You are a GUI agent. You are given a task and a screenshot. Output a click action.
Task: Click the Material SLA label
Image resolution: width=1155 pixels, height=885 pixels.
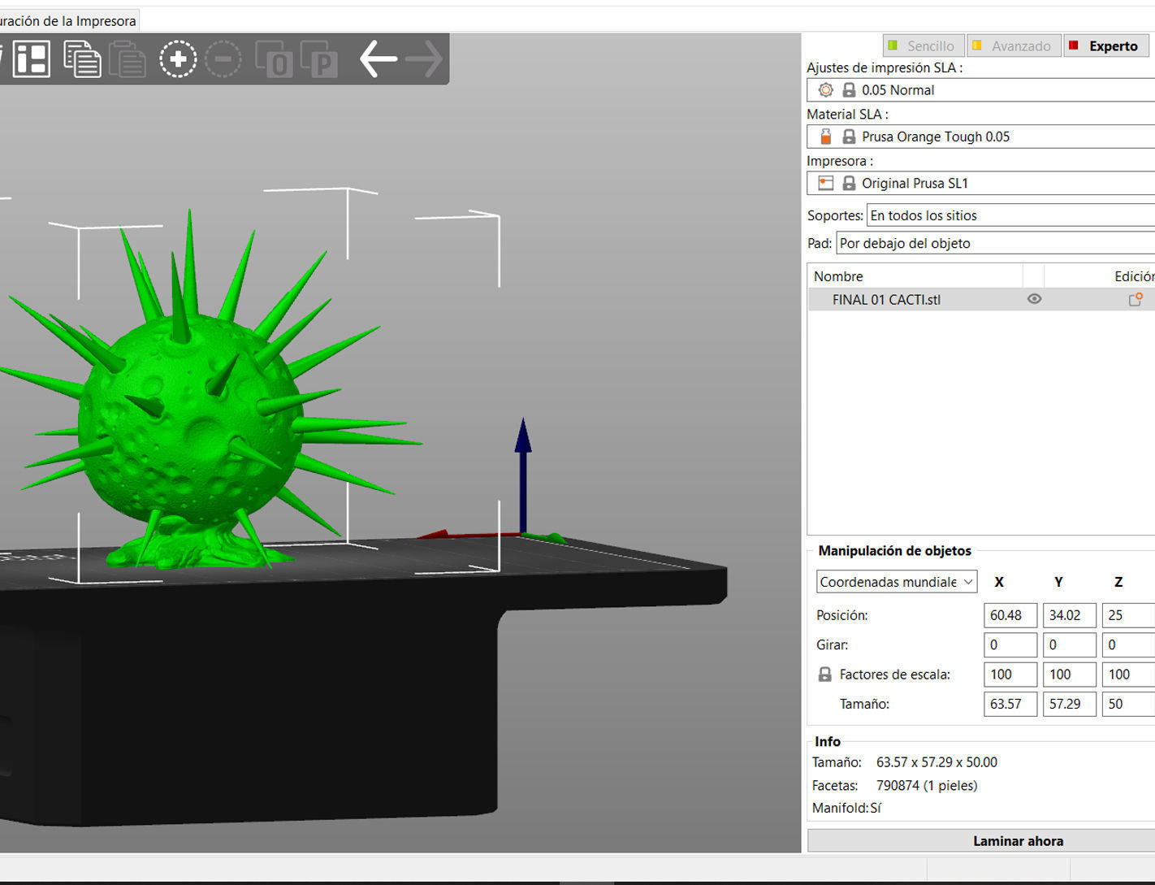[847, 114]
